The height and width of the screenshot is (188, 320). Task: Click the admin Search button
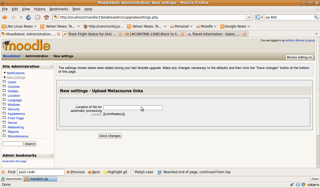(x=30, y=144)
